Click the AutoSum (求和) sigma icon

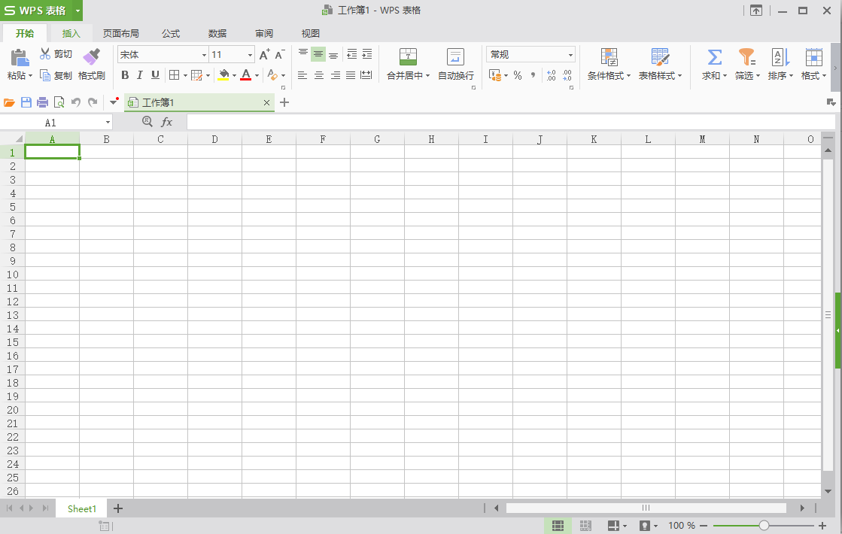click(714, 57)
